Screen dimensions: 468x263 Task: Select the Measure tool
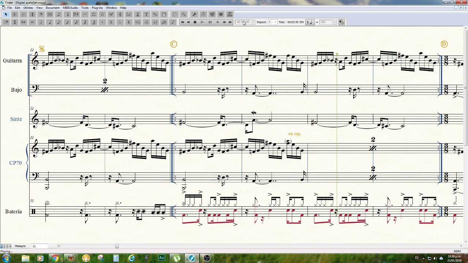[x=50, y=14]
